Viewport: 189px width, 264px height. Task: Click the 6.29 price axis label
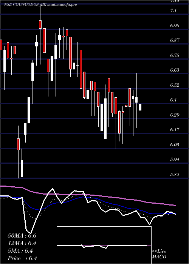(x=175, y=115)
